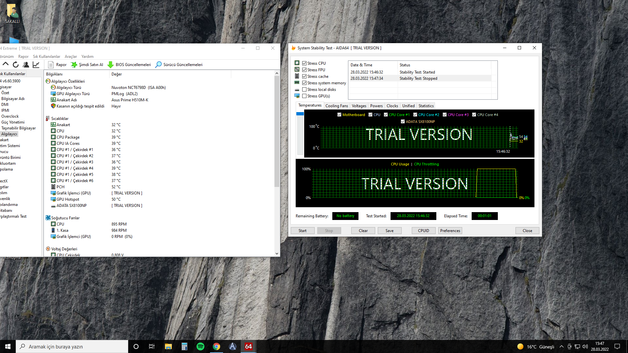Click the Soğutucu Fanlar fan icon

pos(48,218)
